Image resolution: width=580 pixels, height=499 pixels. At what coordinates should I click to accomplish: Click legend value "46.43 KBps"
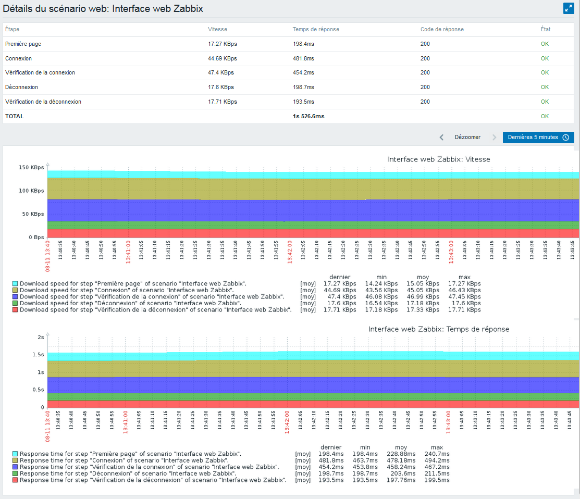coord(465,290)
